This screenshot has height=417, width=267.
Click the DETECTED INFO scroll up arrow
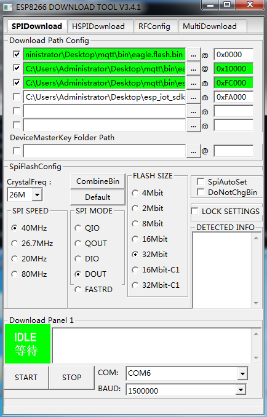coord(257,238)
